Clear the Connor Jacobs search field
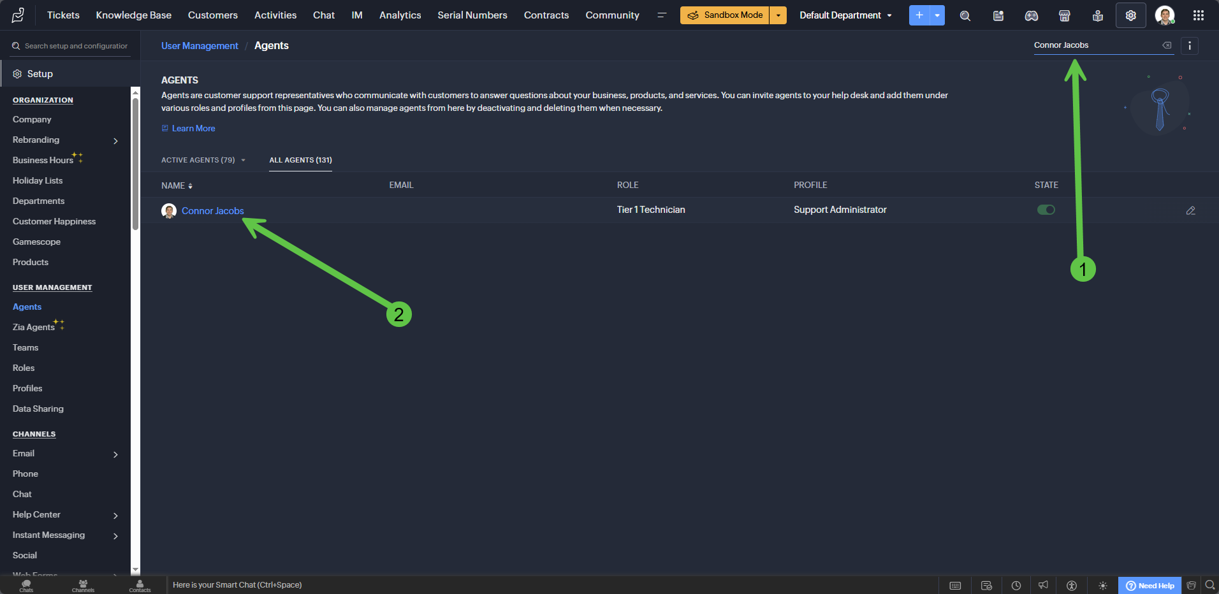Screen dimensions: 1219x594 click(1167, 45)
